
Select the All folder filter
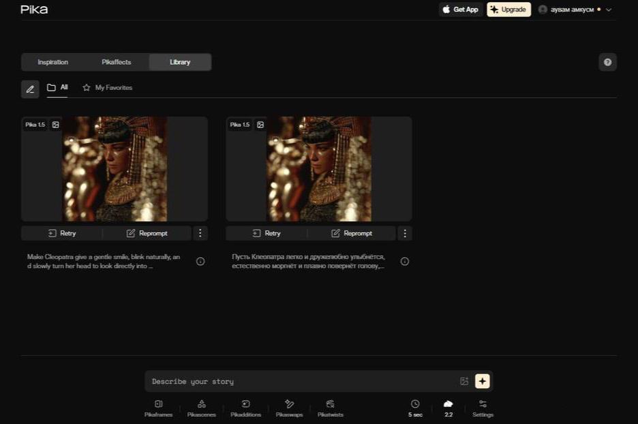point(57,88)
